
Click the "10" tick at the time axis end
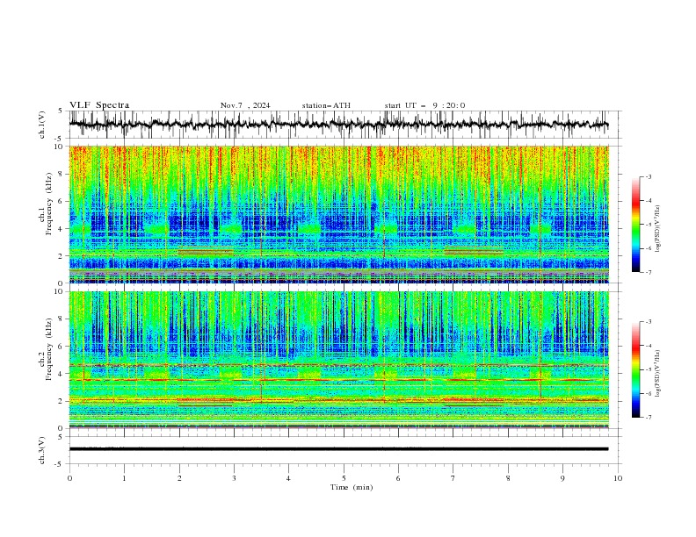pyautogui.click(x=618, y=478)
